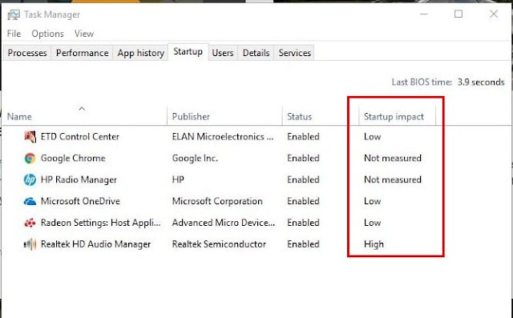Image resolution: width=513 pixels, height=318 pixels.
Task: Click publisher Google Inc.
Action: click(x=195, y=158)
